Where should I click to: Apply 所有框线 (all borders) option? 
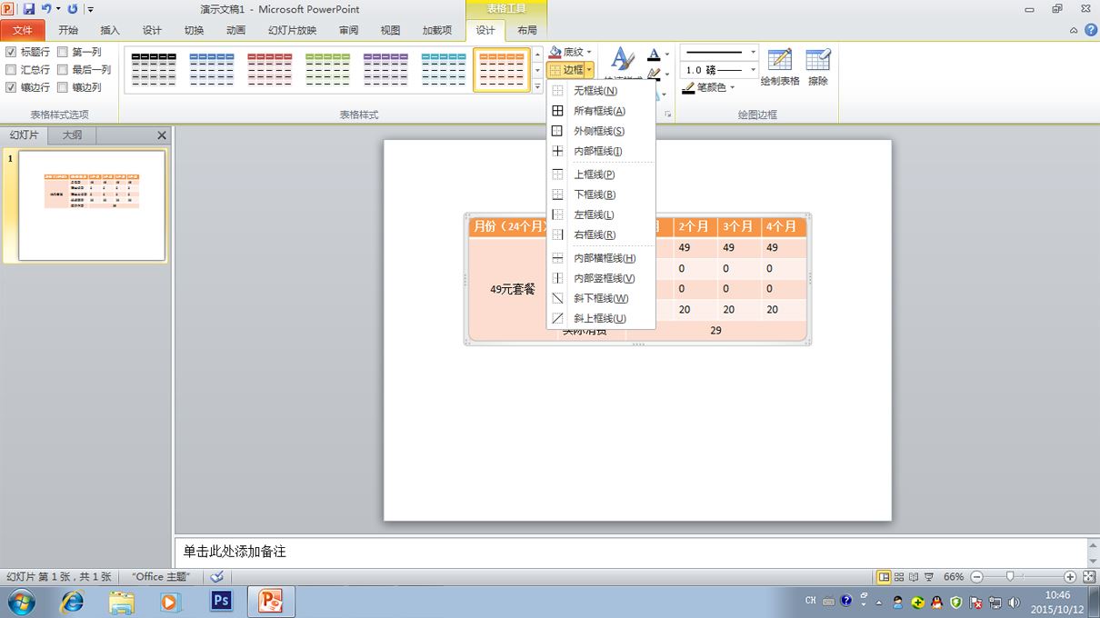tap(600, 111)
